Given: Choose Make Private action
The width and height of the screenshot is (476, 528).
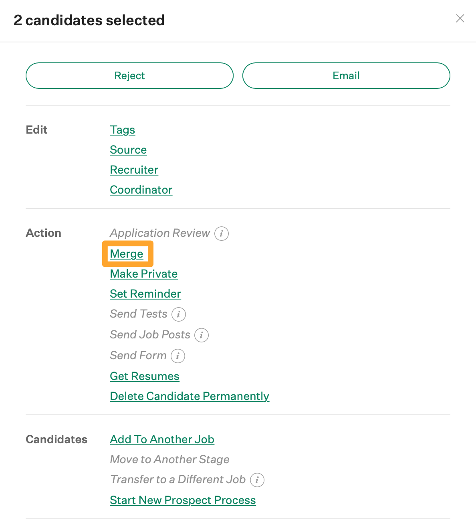Looking at the screenshot, I should (144, 274).
